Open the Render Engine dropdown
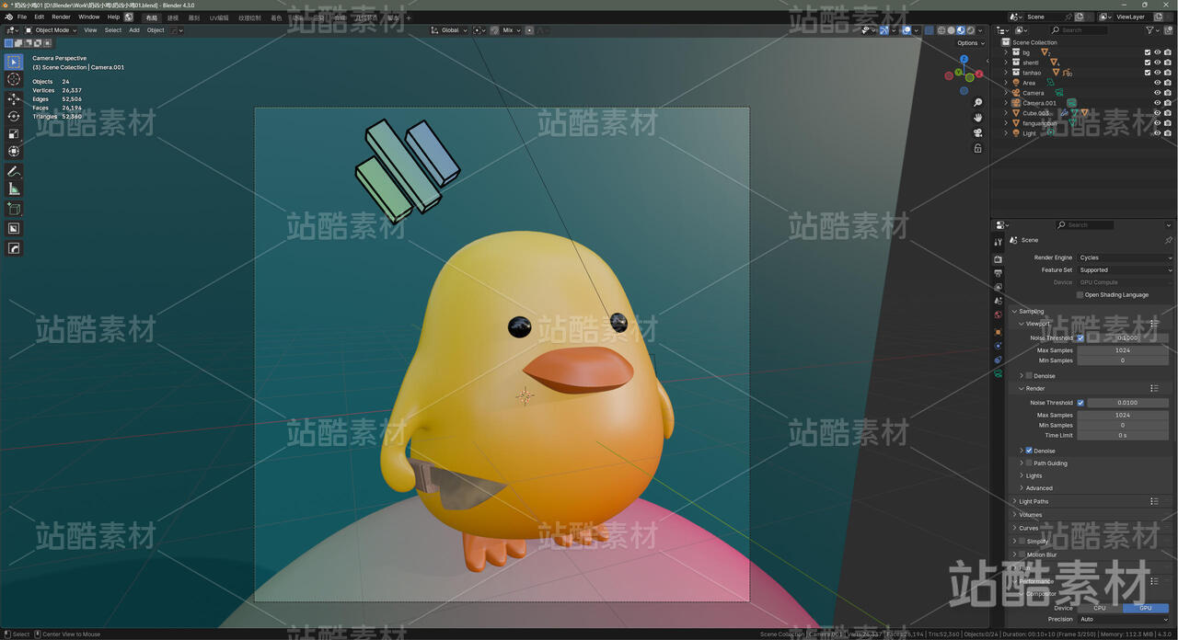Viewport: 1178px width, 640px height. [x=1125, y=257]
